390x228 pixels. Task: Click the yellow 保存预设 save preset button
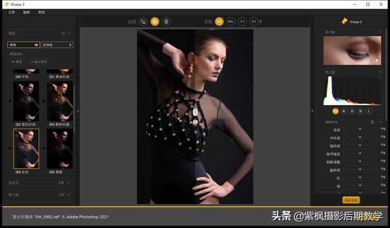(351, 200)
